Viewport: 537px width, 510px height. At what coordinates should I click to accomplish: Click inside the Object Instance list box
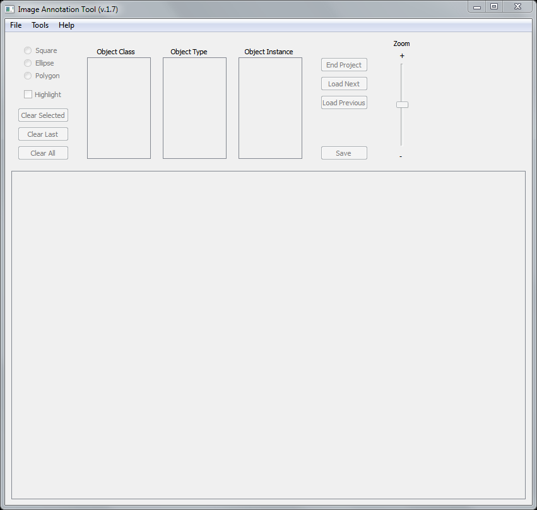pos(270,108)
